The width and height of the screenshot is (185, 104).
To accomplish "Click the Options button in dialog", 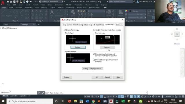I will 67,77.
